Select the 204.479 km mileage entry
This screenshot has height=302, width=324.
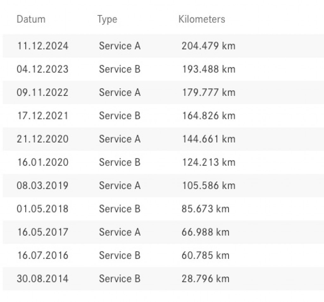click(208, 46)
